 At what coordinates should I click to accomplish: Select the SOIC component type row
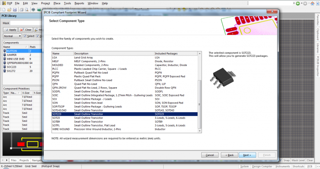tap(125, 95)
